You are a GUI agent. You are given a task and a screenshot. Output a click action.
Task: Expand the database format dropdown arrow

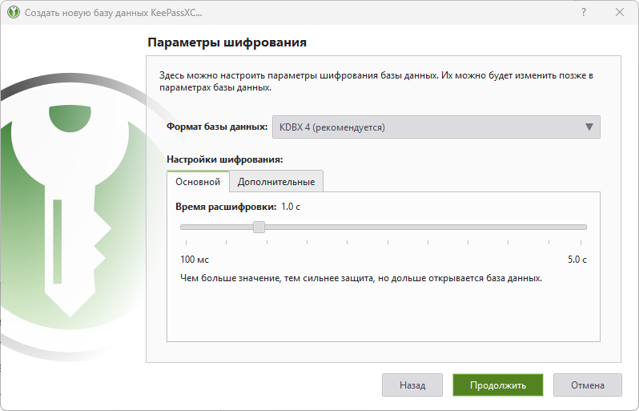click(x=589, y=127)
